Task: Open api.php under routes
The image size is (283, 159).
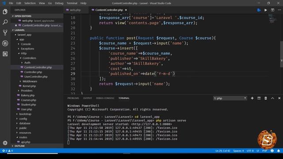Action: tap(26, 142)
